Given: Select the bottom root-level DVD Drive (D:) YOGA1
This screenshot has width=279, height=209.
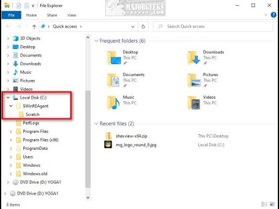Looking at the screenshot, I should 37,193.
